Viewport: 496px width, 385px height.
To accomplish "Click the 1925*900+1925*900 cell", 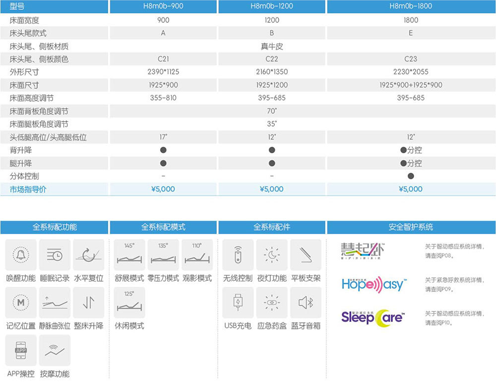I will pyautogui.click(x=411, y=85).
